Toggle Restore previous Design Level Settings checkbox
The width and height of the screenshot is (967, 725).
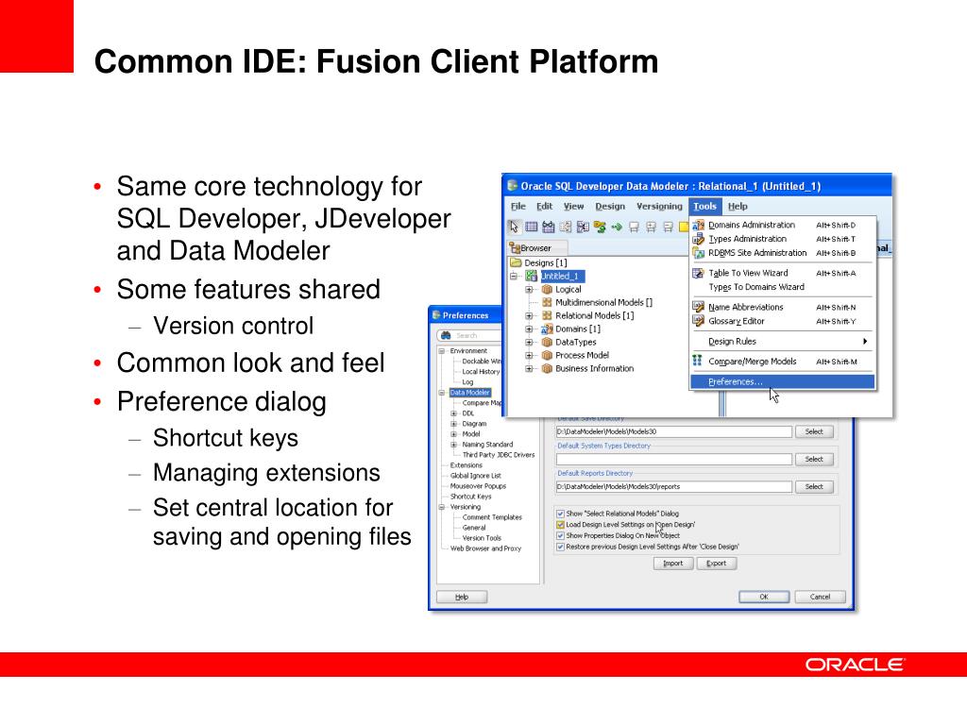pyautogui.click(x=560, y=547)
